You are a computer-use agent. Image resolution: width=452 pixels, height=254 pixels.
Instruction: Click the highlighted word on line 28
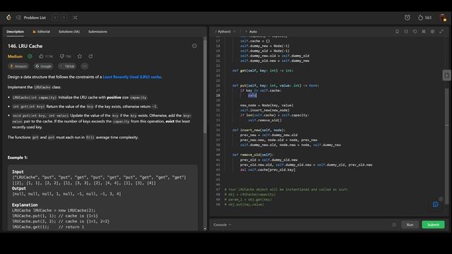(x=252, y=95)
